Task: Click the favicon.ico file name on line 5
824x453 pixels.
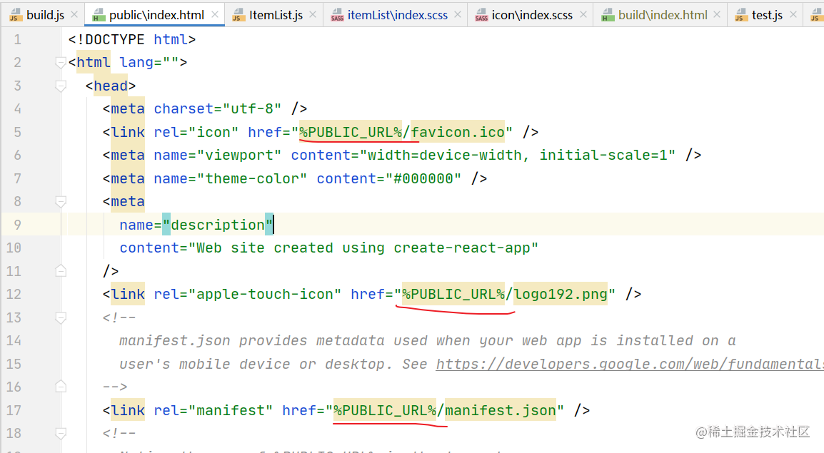Action: pyautogui.click(x=457, y=132)
